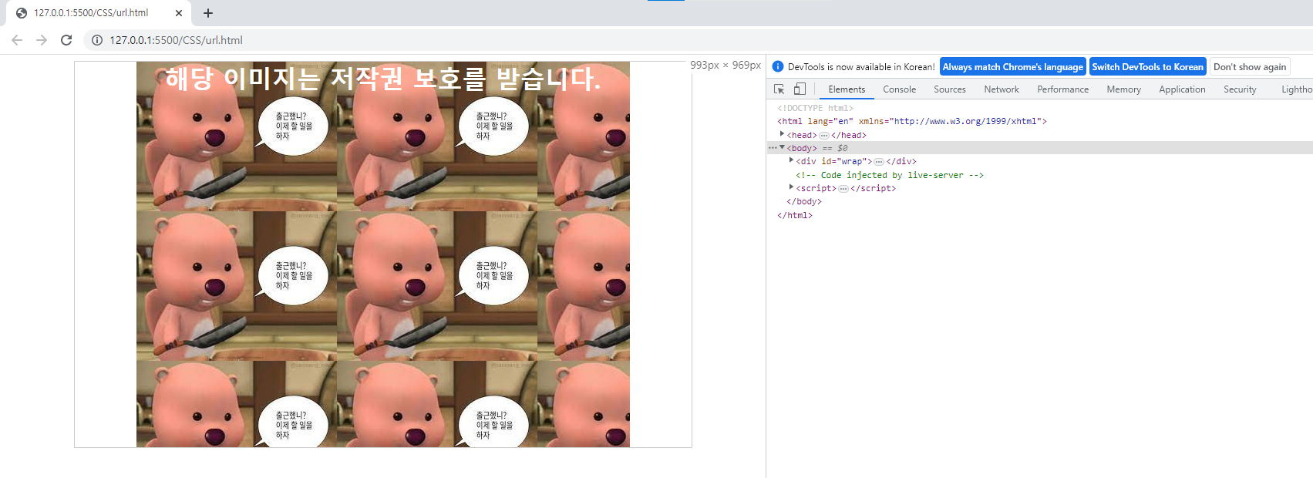Open the Sources tab

(950, 89)
